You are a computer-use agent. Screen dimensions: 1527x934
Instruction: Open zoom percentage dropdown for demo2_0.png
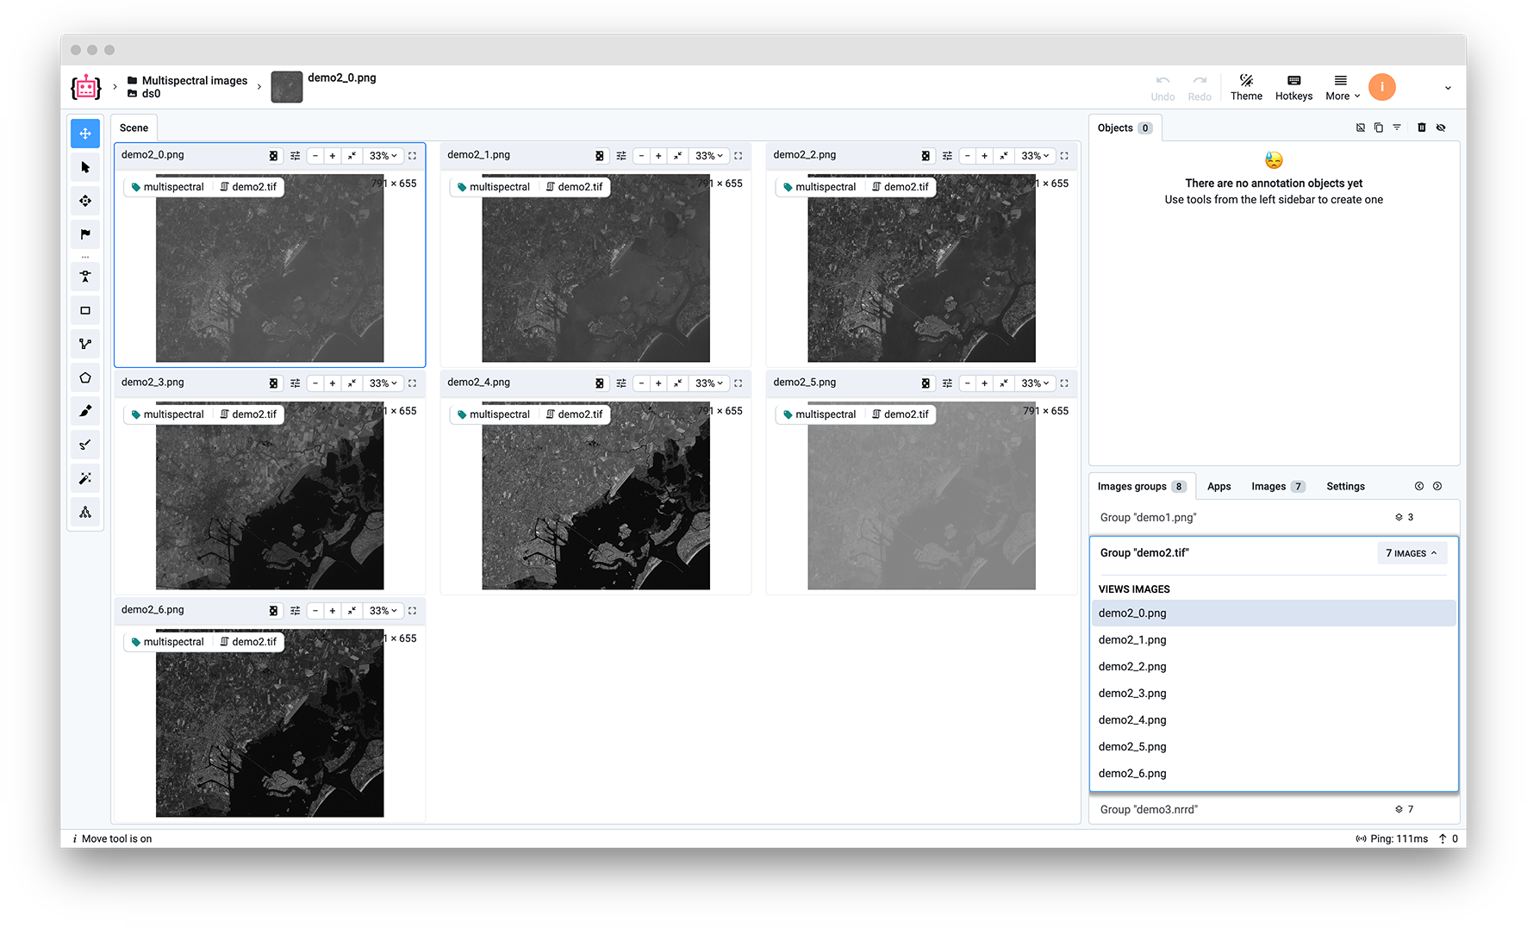coord(383,156)
